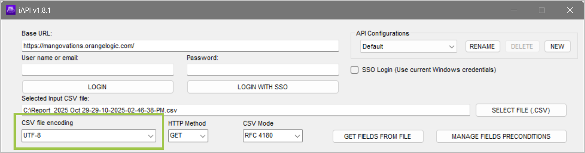The image size is (585, 153).
Task: Click the Selected Input CSV file path field
Action: [246, 110]
